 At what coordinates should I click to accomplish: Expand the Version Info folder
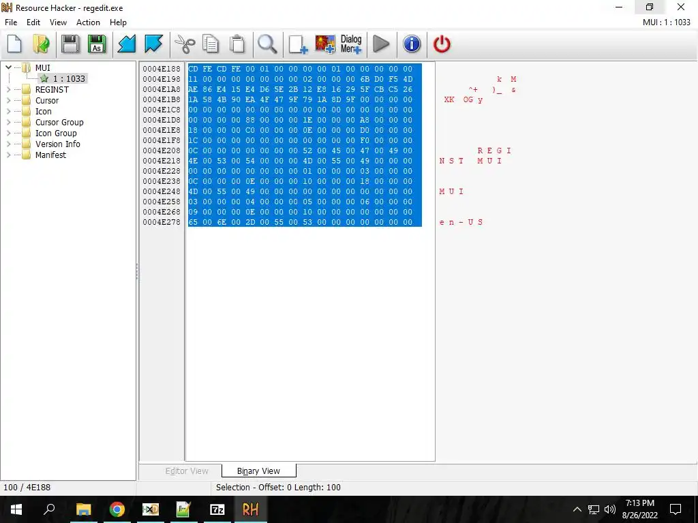[8, 144]
